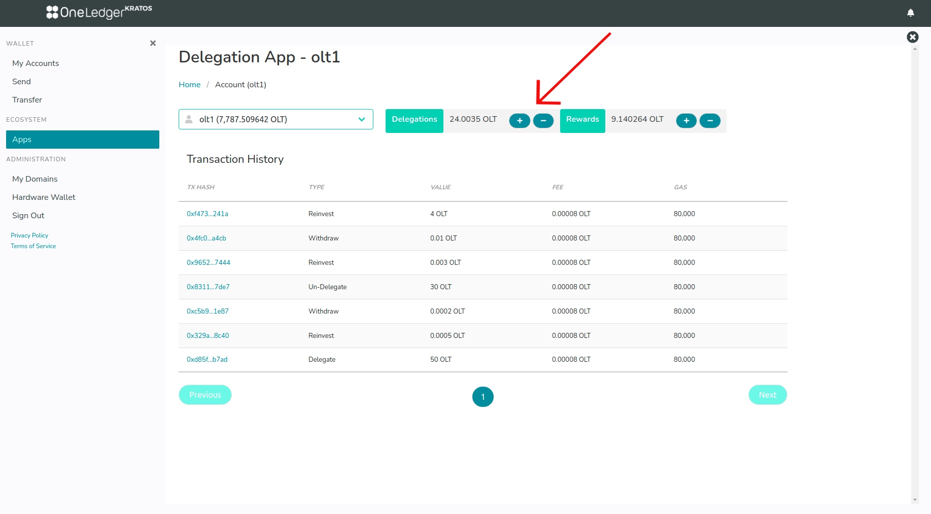Click the Home breadcrumb link
The image size is (931, 514).
[189, 85]
